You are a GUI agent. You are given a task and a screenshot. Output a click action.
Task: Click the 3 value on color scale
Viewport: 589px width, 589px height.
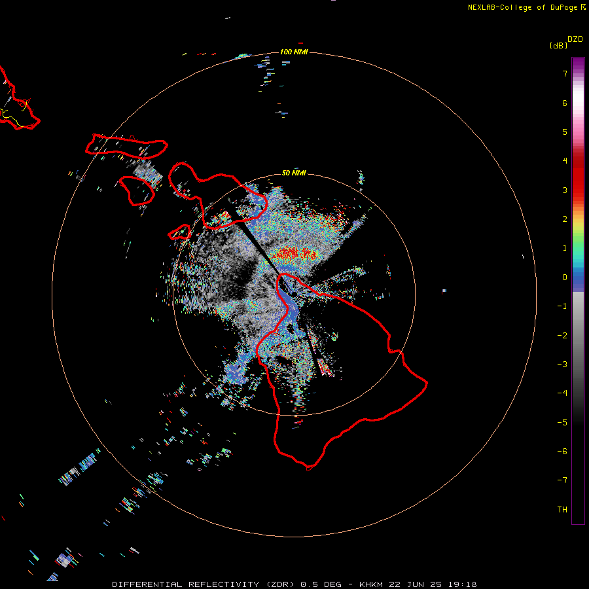pyautogui.click(x=565, y=190)
